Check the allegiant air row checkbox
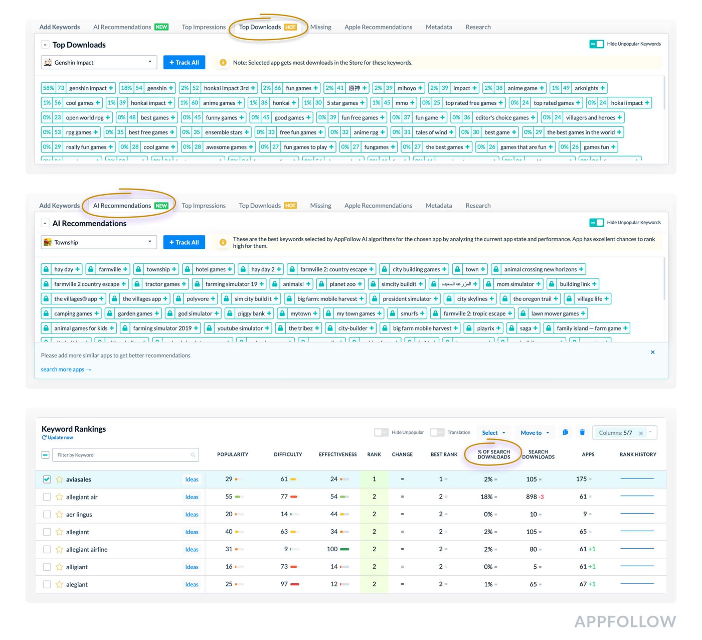702x640 pixels. tap(47, 497)
